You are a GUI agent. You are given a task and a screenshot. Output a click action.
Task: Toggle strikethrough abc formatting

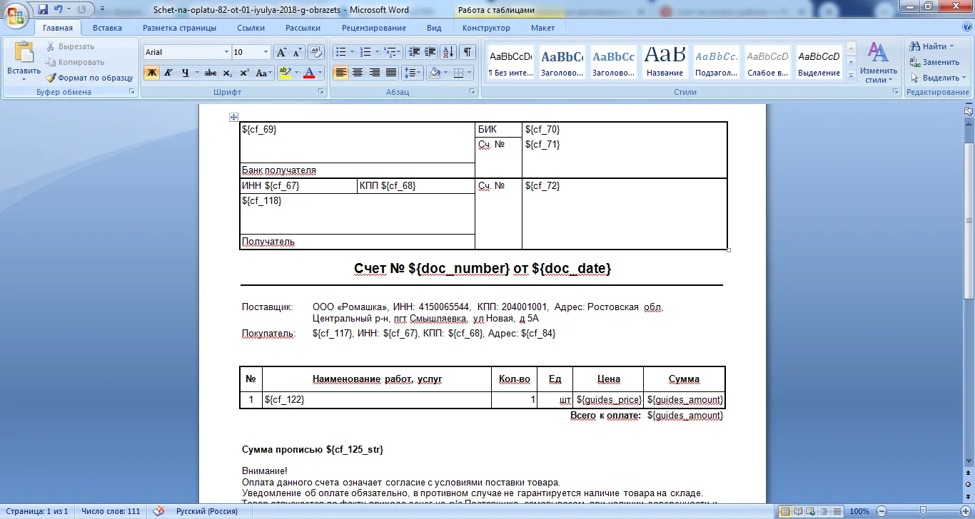tap(211, 73)
